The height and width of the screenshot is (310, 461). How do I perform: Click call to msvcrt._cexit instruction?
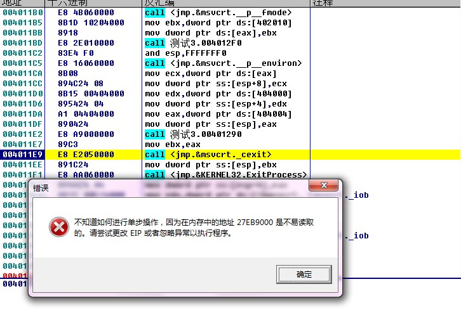pyautogui.click(x=208, y=155)
